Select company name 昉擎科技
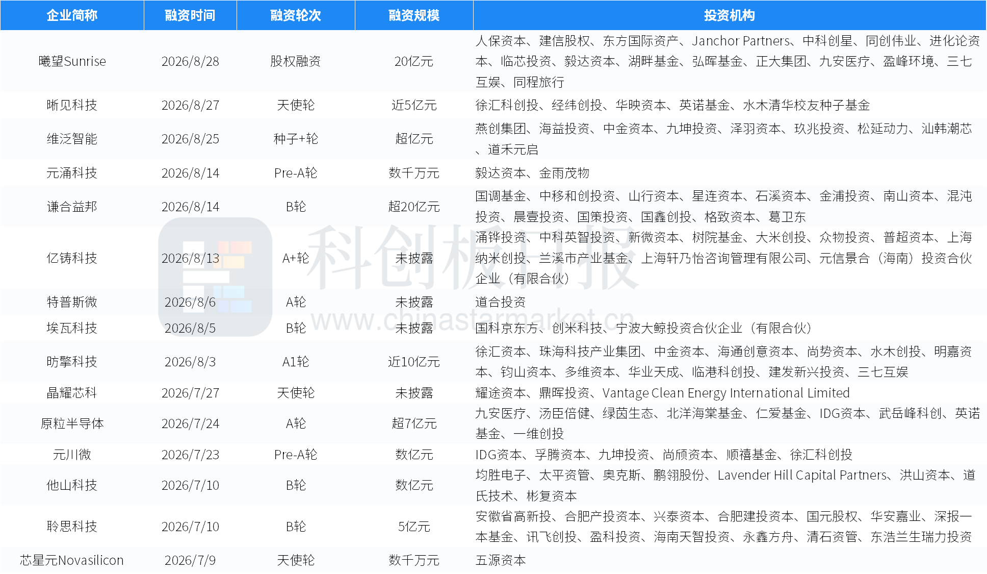The image size is (987, 574). [x=72, y=362]
